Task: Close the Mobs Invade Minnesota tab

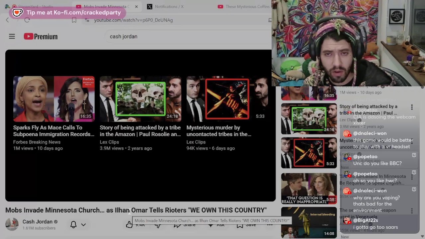Action: [x=136, y=7]
